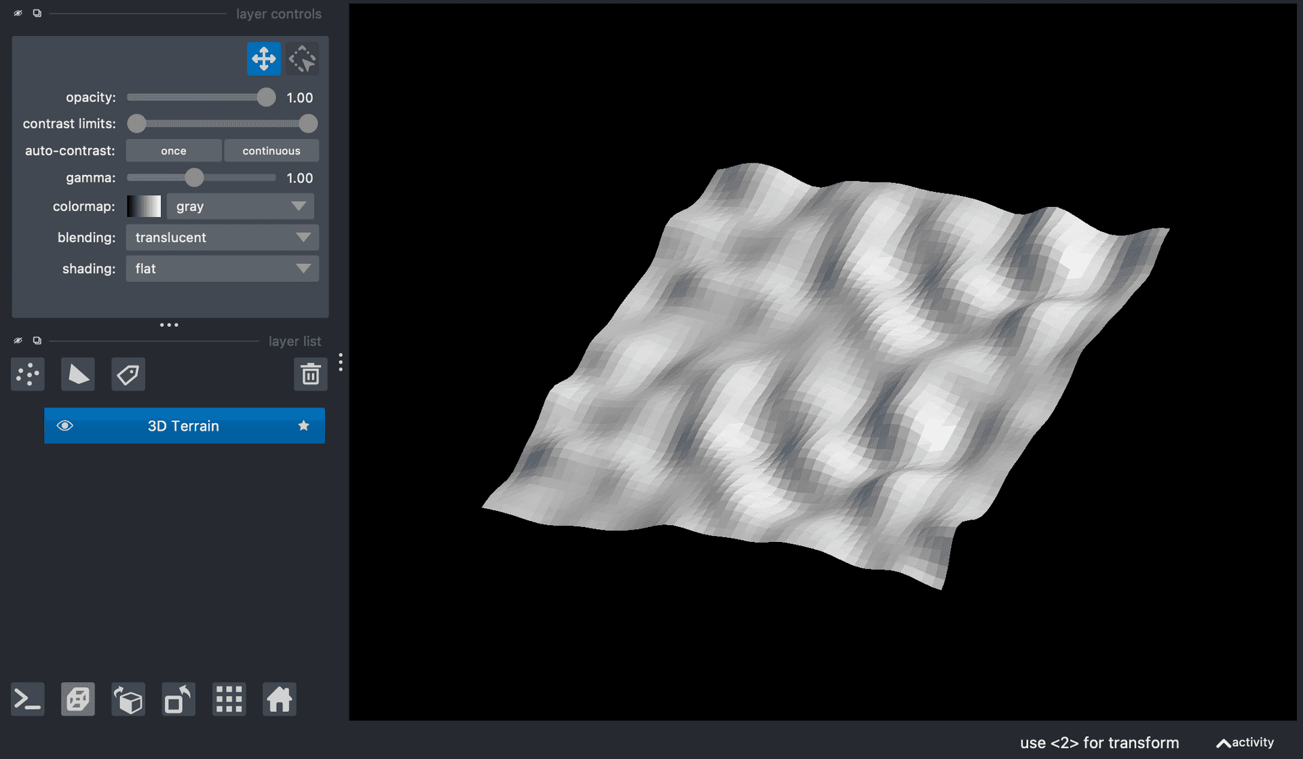Open the colormap dropdown showing gray
Screen dimensions: 1303x759
pyautogui.click(x=240, y=206)
